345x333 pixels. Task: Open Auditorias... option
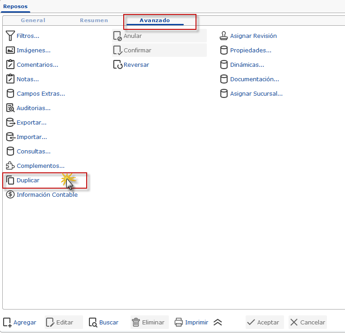pos(34,108)
